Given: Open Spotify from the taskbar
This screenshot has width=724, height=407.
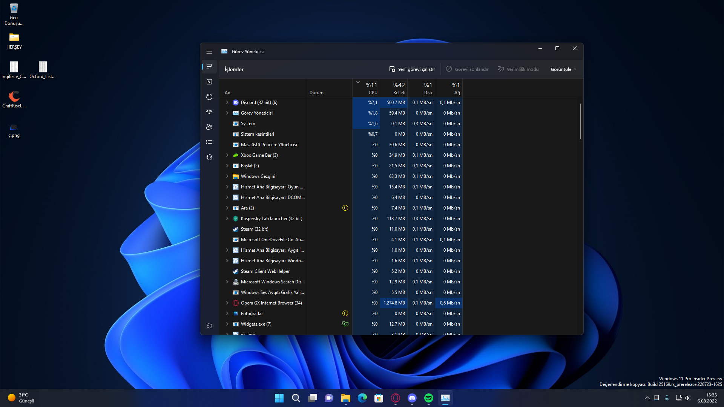Looking at the screenshot, I should (x=428, y=398).
